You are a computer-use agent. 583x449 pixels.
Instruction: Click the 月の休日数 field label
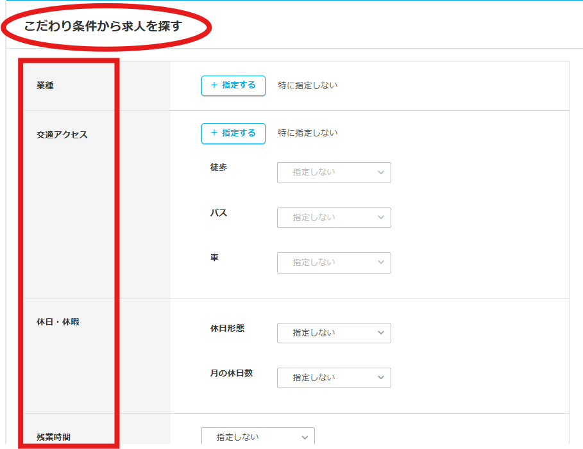(232, 373)
